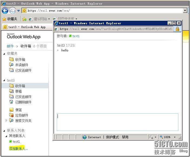The image size is (190, 157).
Task: Open the Junk Mail folder
Action: [22, 115]
